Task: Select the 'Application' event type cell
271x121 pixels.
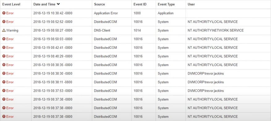Action: (165, 13)
